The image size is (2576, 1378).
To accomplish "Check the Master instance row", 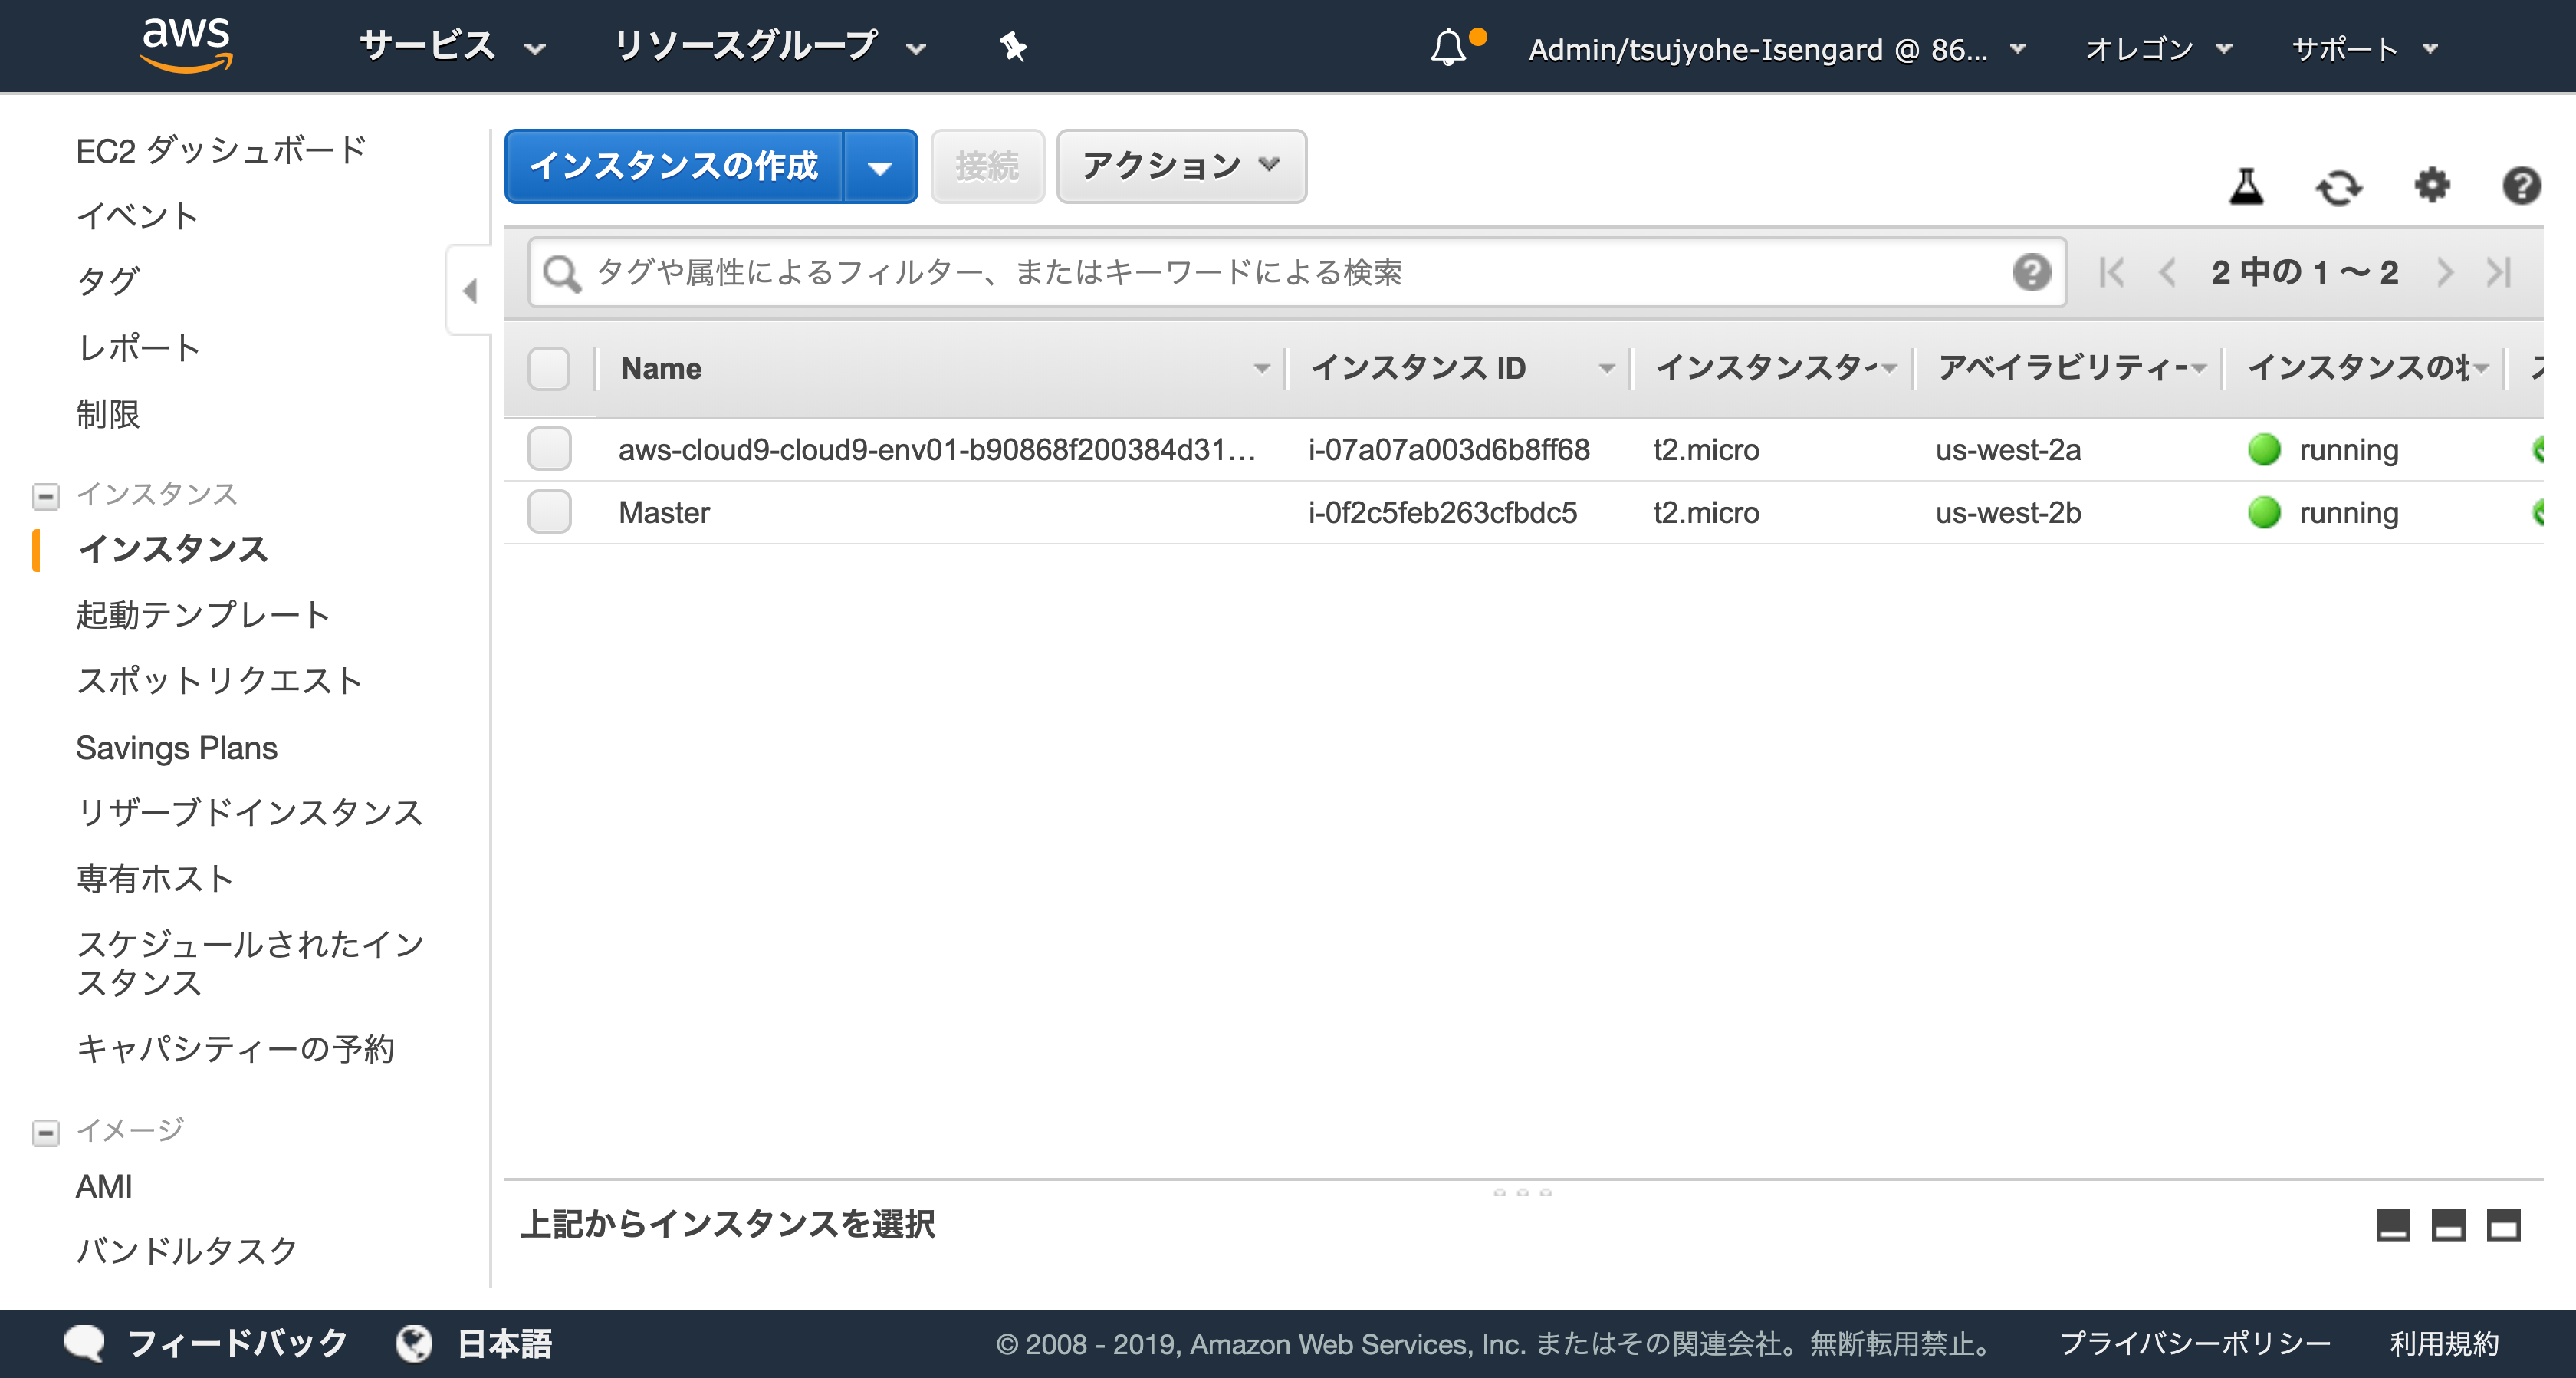I will click(549, 513).
